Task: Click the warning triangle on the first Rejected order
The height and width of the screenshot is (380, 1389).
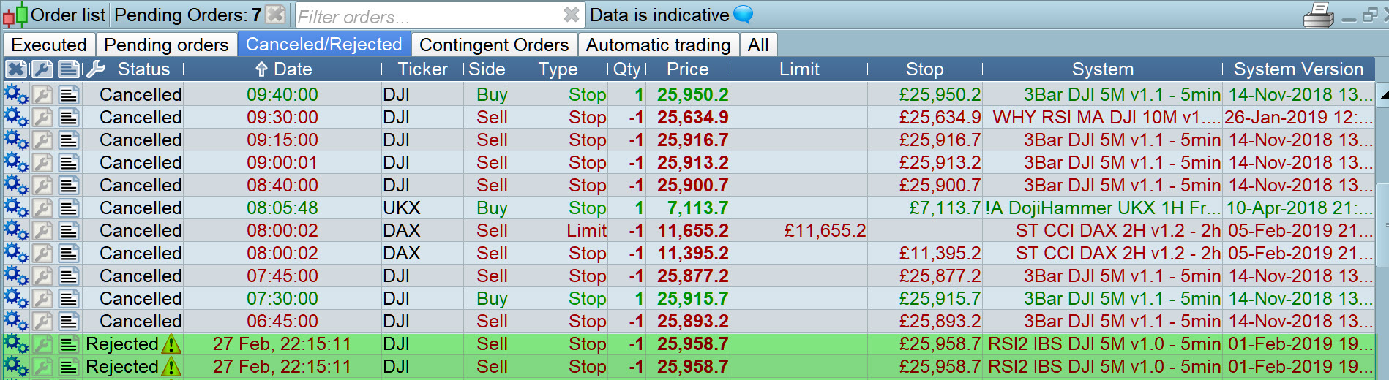Action: pyautogui.click(x=171, y=344)
